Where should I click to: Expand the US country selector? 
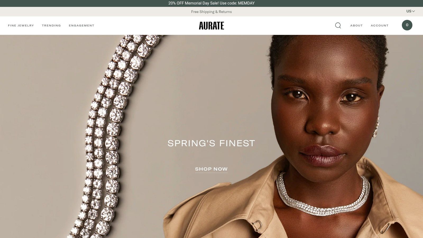click(411, 11)
